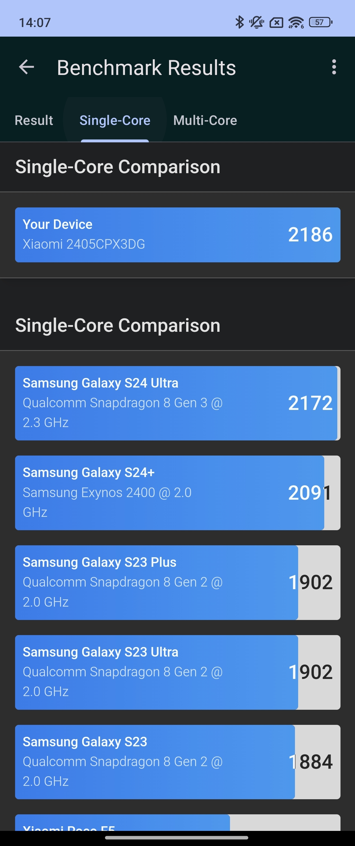Tap the back arrow icon

(x=27, y=67)
